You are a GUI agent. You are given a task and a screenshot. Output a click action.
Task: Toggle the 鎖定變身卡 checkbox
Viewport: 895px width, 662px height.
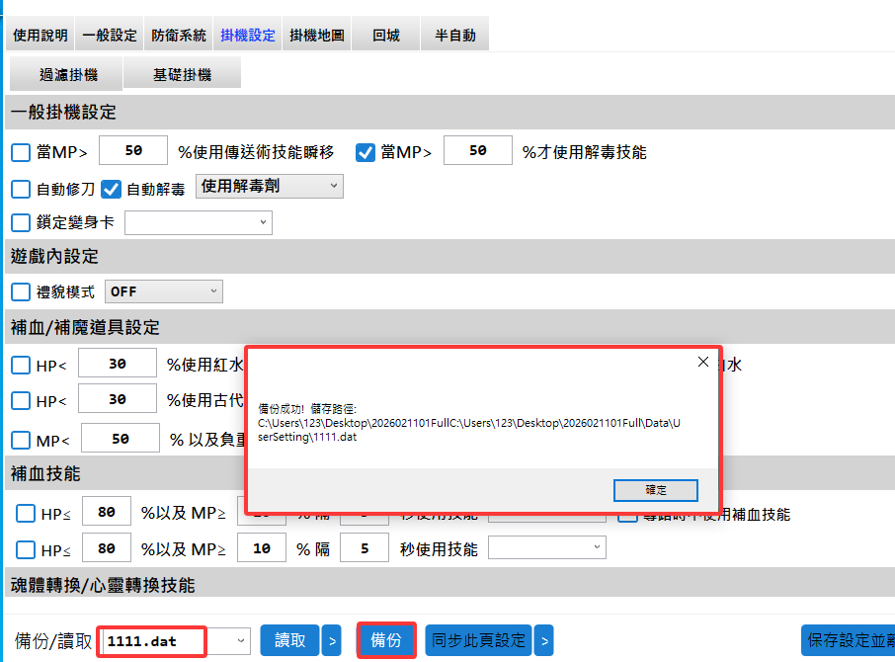[x=21, y=222]
